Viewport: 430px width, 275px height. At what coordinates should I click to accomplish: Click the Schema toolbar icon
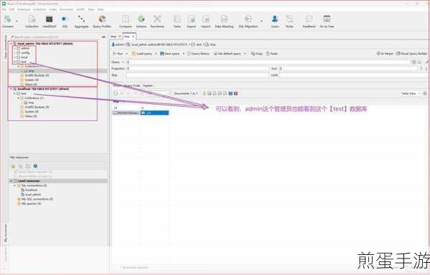[141, 21]
